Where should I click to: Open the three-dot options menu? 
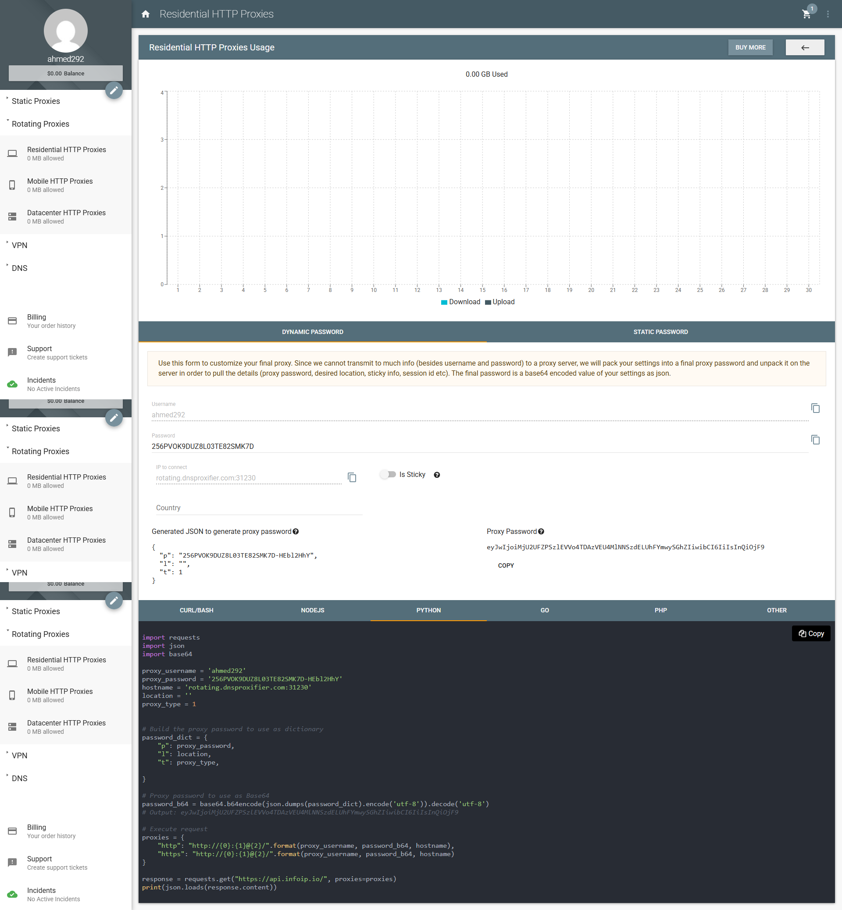pyautogui.click(x=828, y=14)
